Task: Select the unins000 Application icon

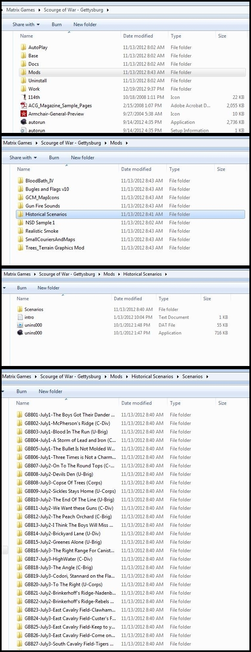Action: [20, 333]
